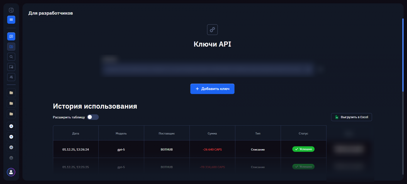
Task: Open search with the magnifier sidebar icon
Action: (x=11, y=57)
